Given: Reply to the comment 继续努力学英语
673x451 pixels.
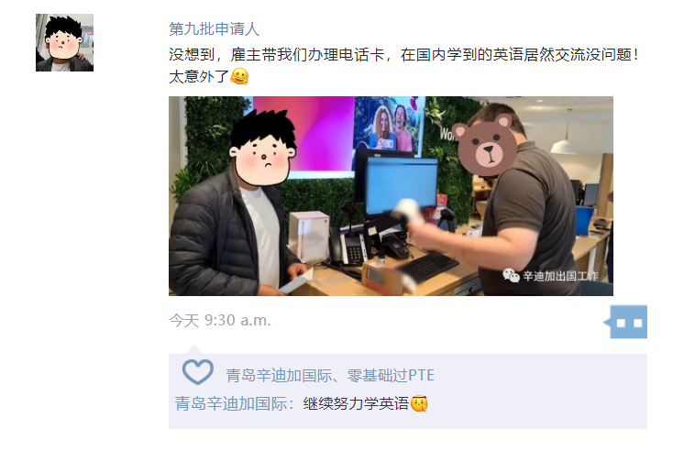Looking at the screenshot, I should [356, 403].
